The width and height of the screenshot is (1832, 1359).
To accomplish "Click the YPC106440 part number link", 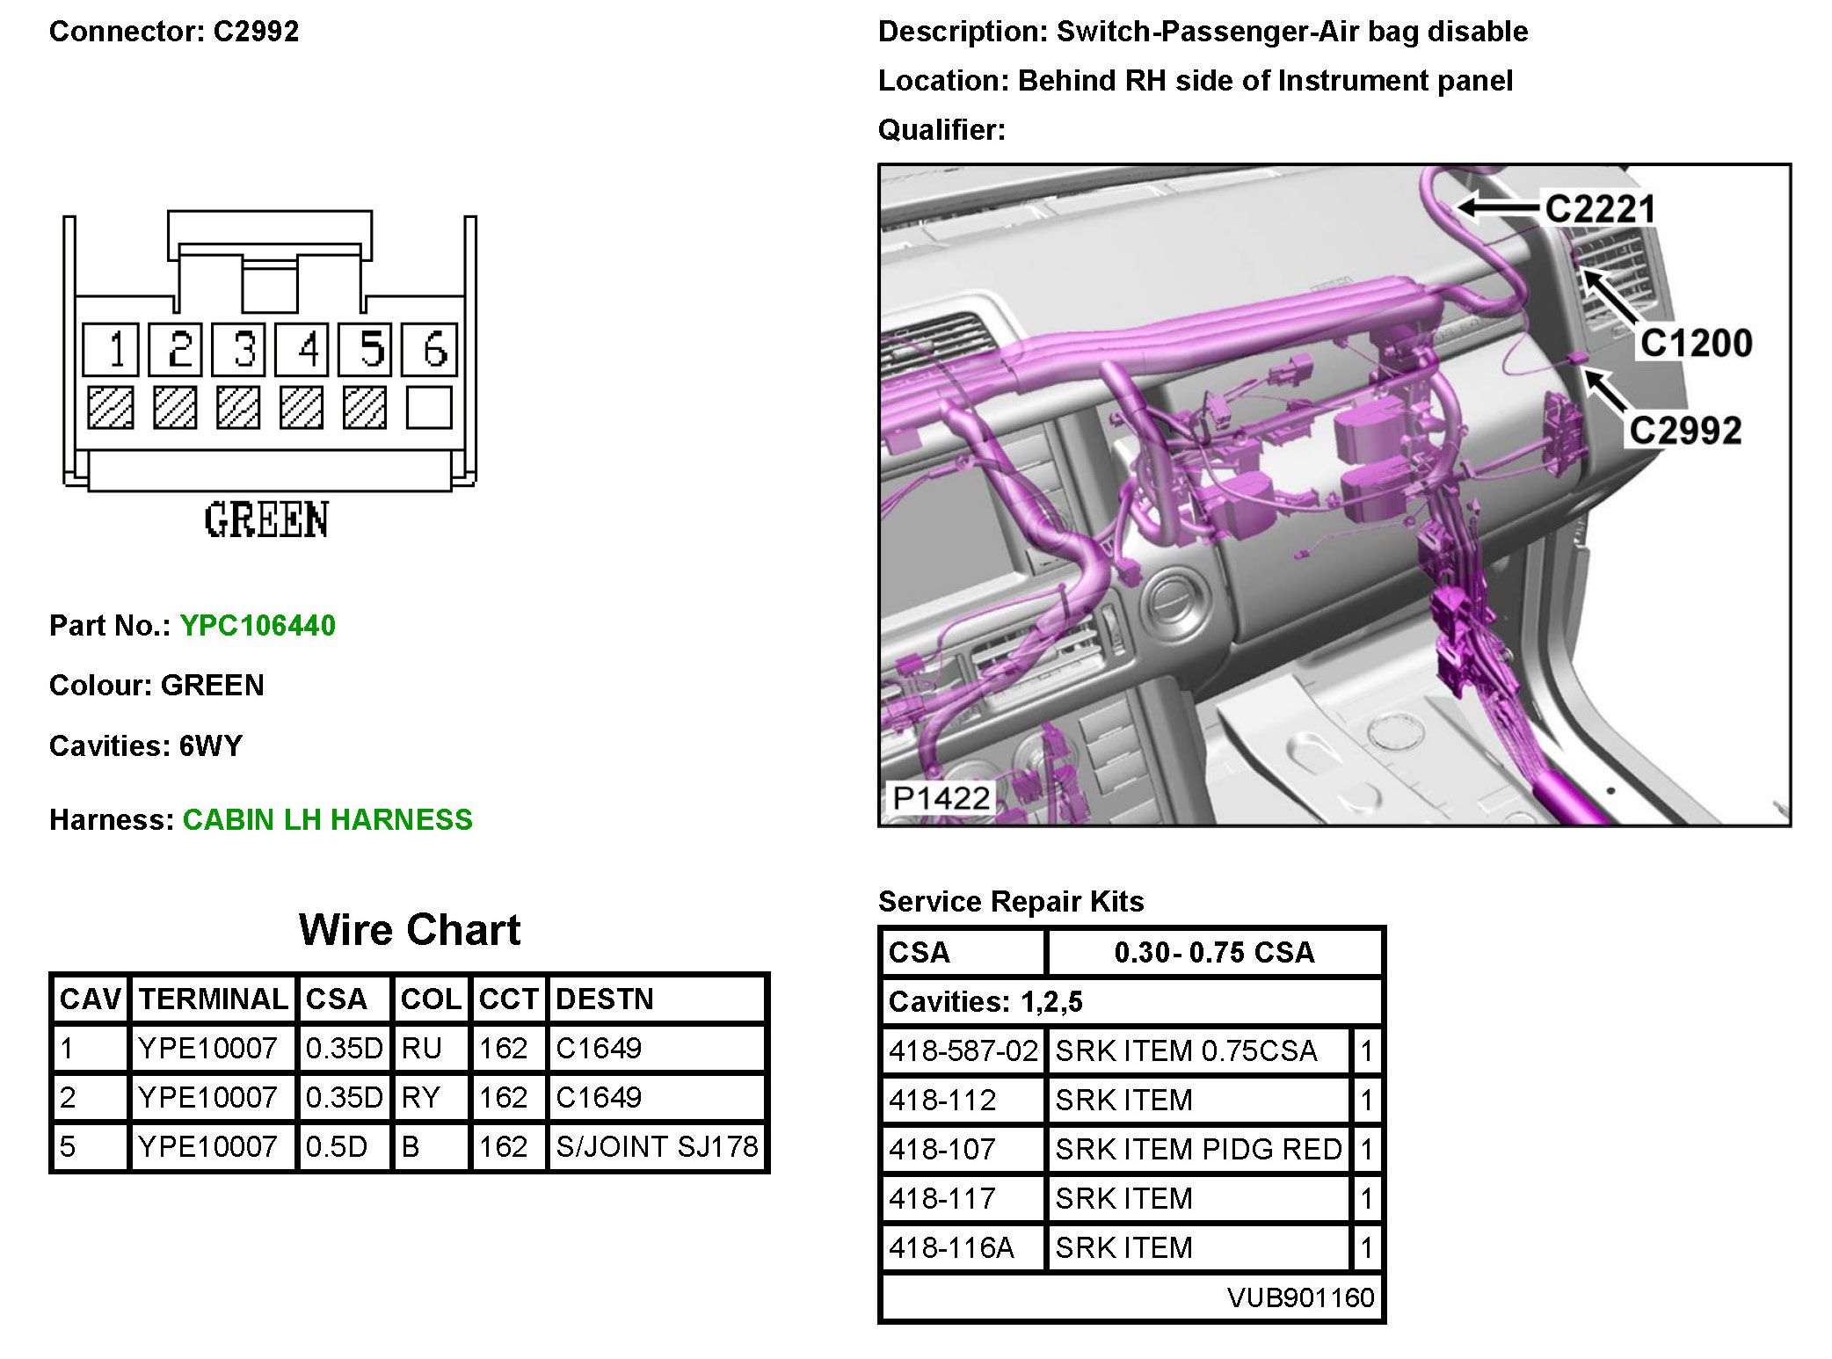I will (257, 625).
